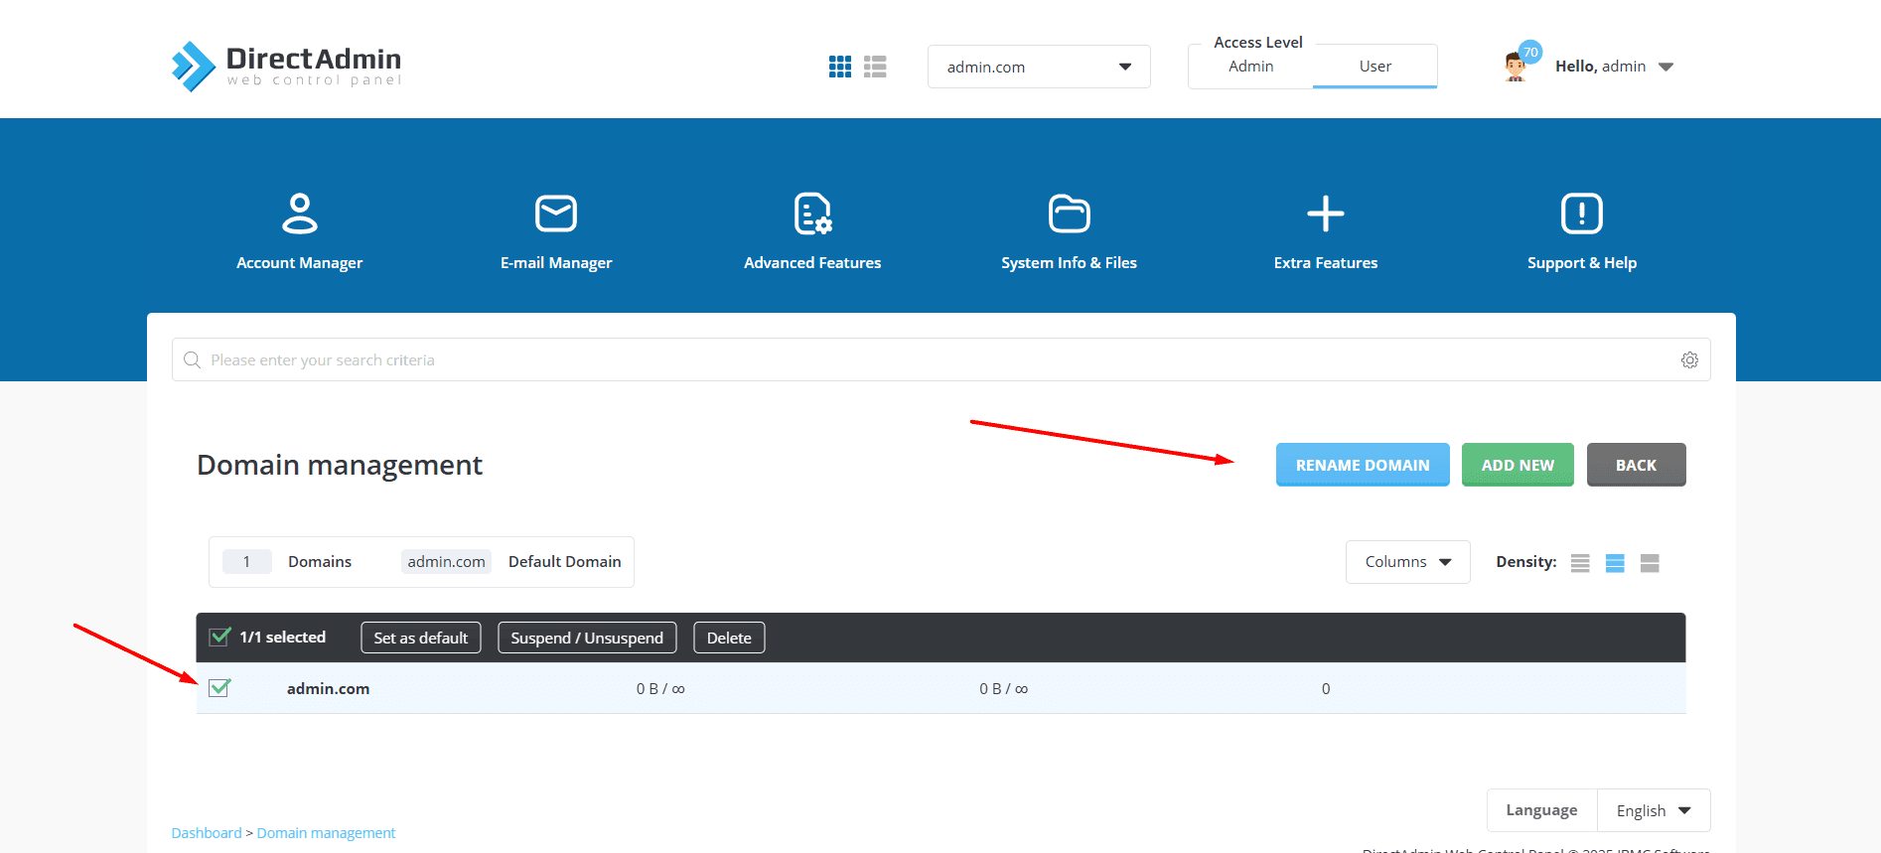This screenshot has width=1881, height=853.
Task: Open the Support & Help icon menu
Action: (x=1581, y=213)
